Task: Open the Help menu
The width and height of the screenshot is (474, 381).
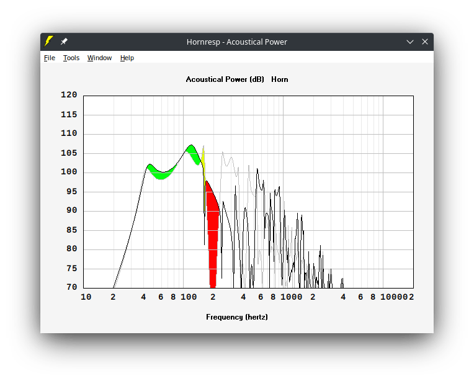Action: [127, 58]
